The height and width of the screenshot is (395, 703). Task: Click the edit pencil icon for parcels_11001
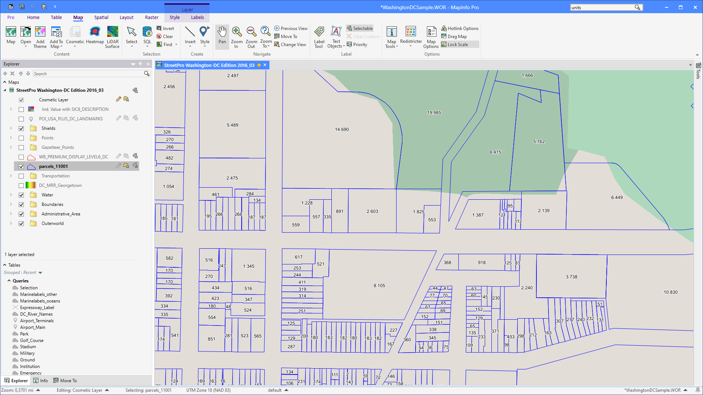pyautogui.click(x=118, y=166)
